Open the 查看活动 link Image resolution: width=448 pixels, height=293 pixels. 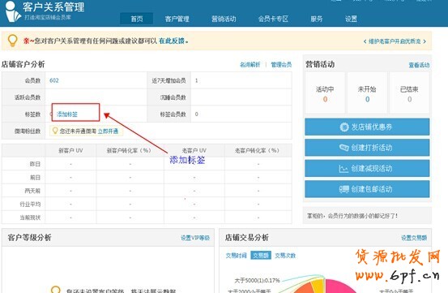pyautogui.click(x=419, y=65)
